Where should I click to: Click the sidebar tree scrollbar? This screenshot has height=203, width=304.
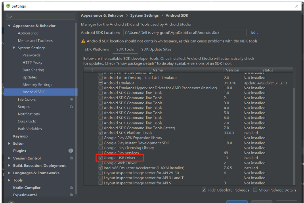(76, 109)
